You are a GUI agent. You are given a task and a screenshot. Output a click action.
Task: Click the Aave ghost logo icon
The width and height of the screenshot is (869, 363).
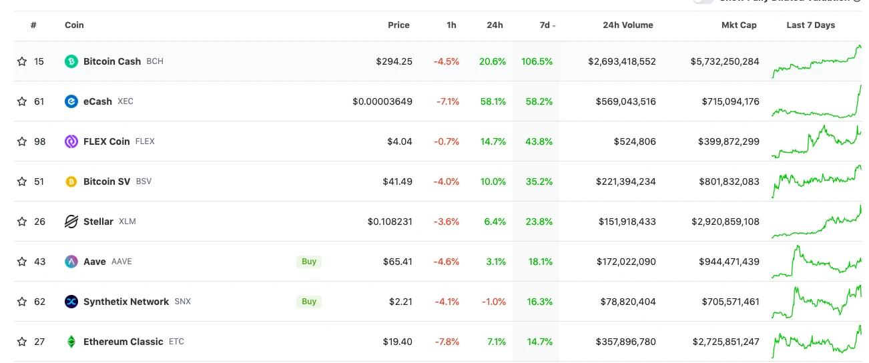point(71,262)
